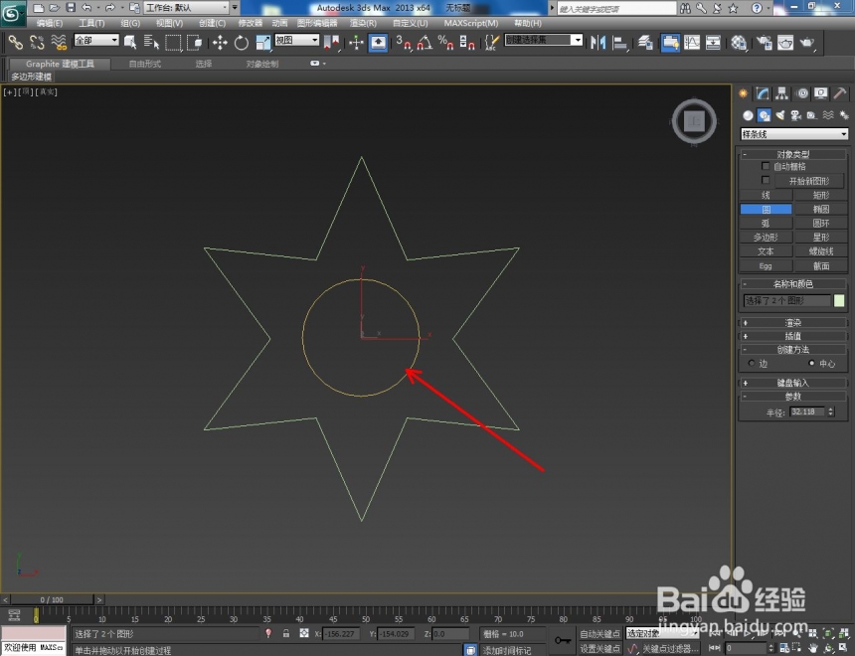
Task: Open the Motion panel tab
Action: [x=802, y=93]
